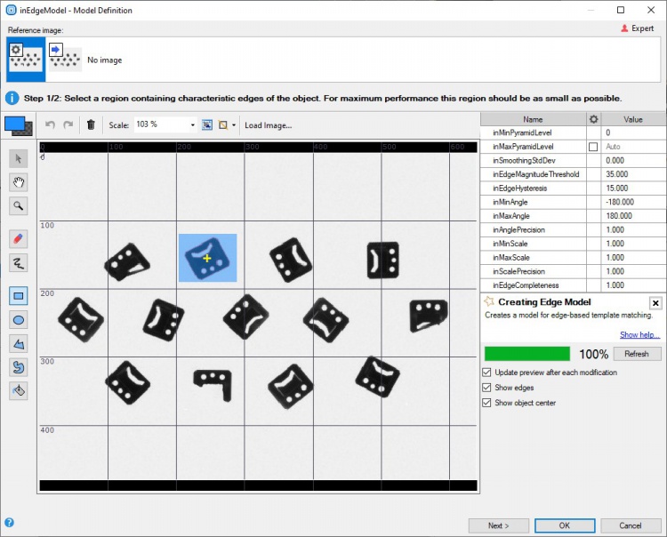Activate the hand pan tool
Screen dimensions: 667x537
pos(19,182)
